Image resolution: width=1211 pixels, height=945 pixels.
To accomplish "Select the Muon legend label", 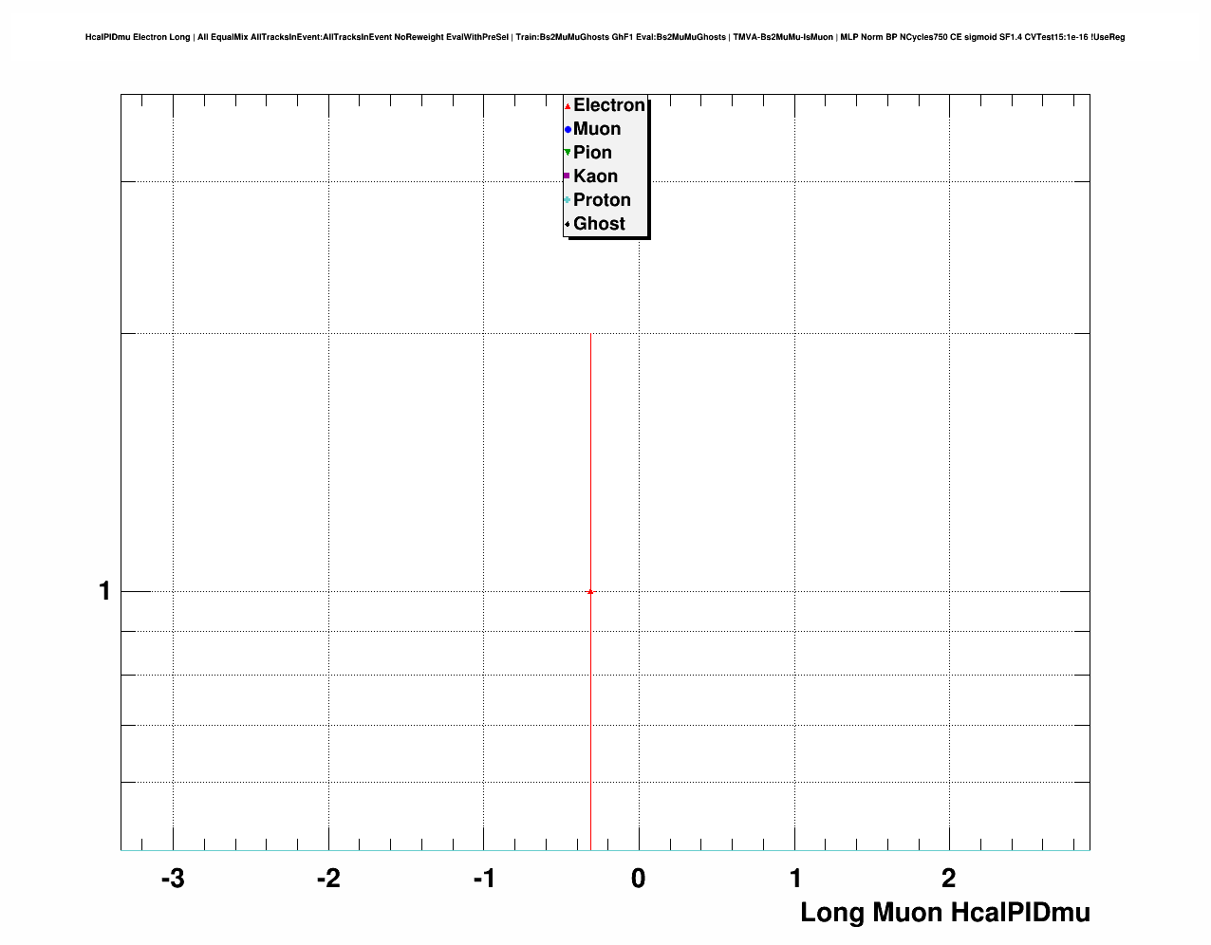I will (x=597, y=129).
